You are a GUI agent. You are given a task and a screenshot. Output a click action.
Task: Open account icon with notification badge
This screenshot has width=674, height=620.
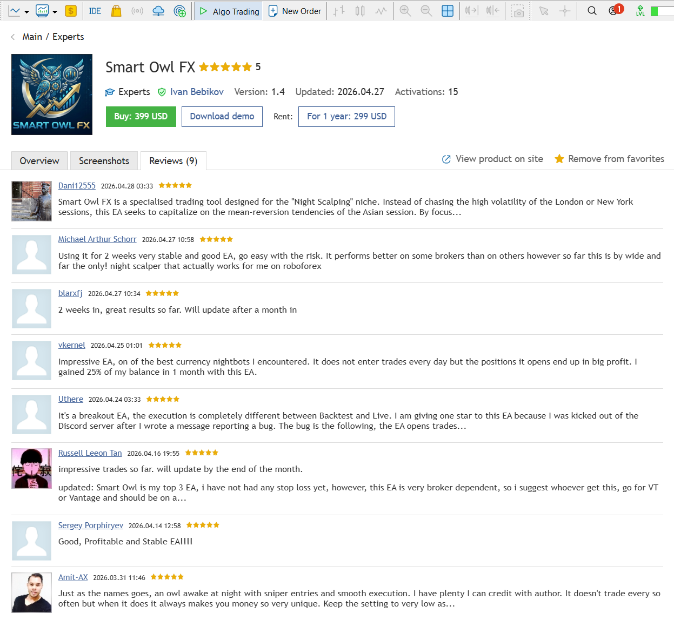tap(615, 10)
